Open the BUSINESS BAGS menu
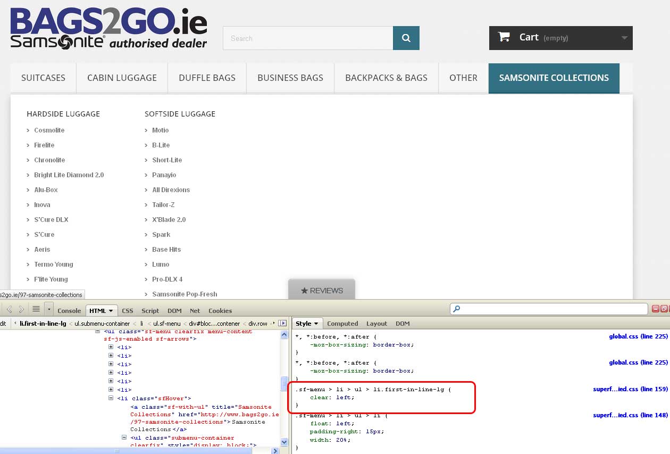670x454 pixels. click(290, 78)
